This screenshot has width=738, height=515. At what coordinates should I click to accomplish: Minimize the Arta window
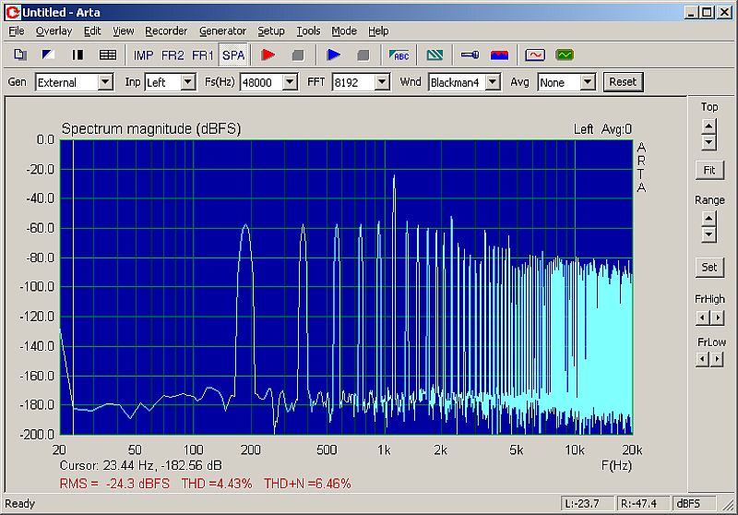coord(690,12)
